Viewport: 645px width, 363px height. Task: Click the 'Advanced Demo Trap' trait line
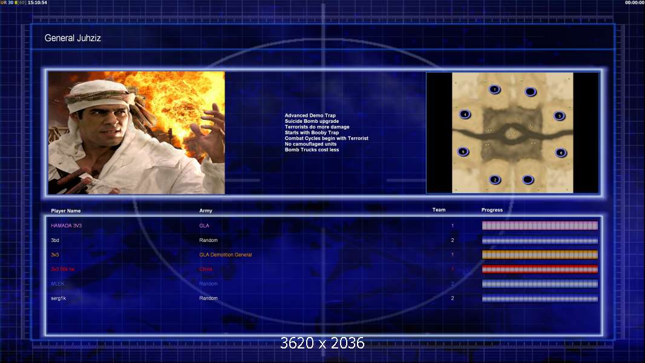(310, 116)
